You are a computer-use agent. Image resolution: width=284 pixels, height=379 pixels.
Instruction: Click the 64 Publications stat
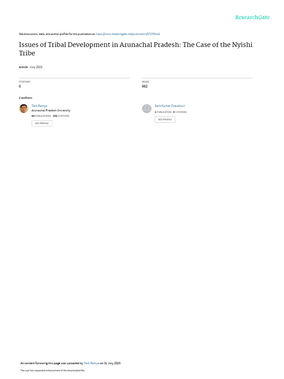click(x=41, y=116)
